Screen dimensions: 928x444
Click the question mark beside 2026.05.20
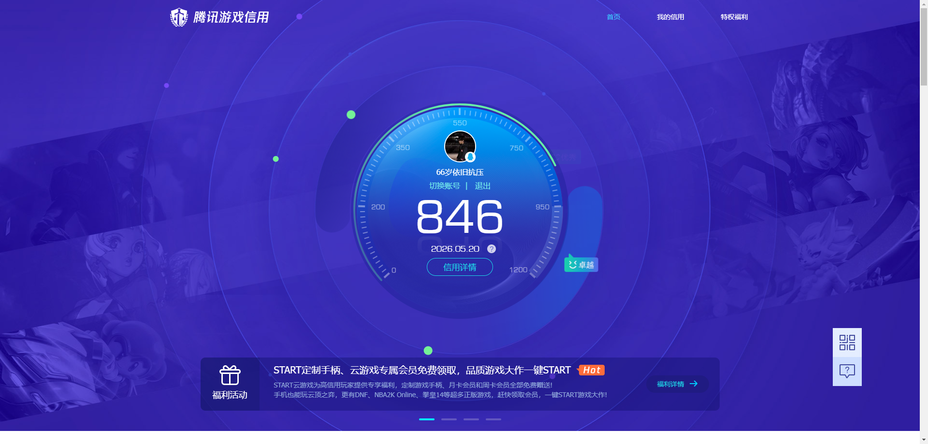coord(492,249)
